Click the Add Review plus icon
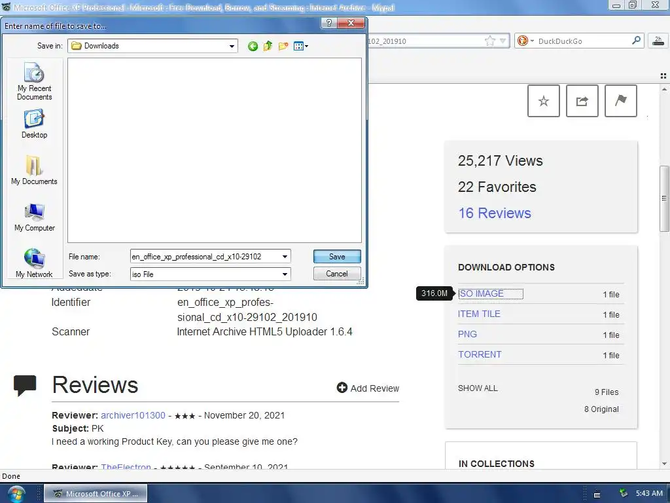The width and height of the screenshot is (670, 503). [342, 388]
